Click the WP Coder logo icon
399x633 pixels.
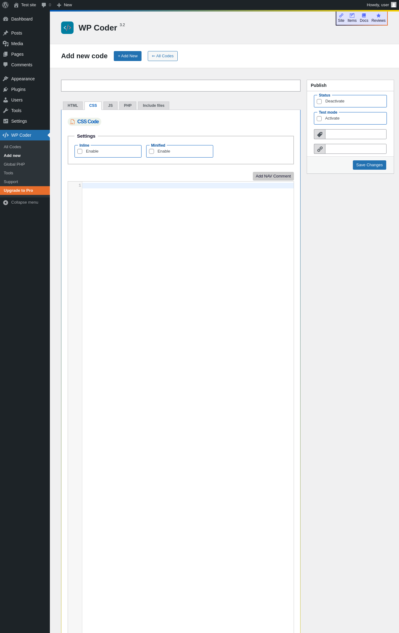pyautogui.click(x=67, y=28)
